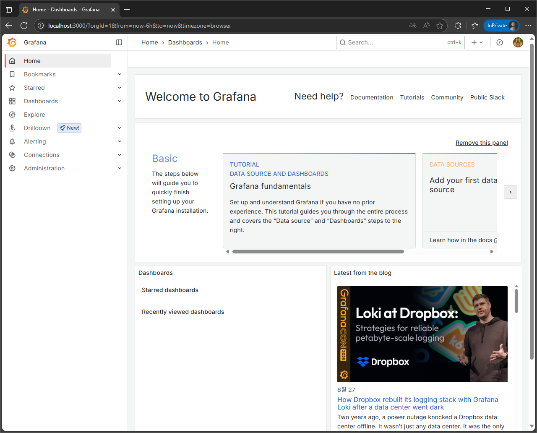
Task: Click the browser address bar URL
Action: point(140,26)
